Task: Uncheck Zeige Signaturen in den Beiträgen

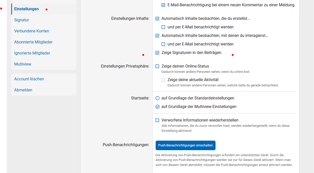Action: click(157, 53)
